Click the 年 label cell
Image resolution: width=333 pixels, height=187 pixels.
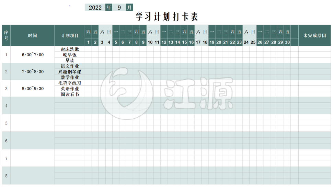pos(109,8)
